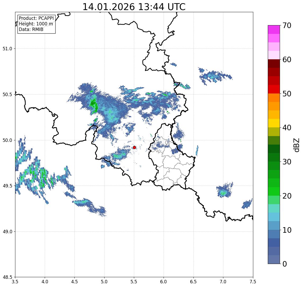The image size is (303, 287).
Task: Click the yellow swatch just above 40
Action: [x=274, y=123]
